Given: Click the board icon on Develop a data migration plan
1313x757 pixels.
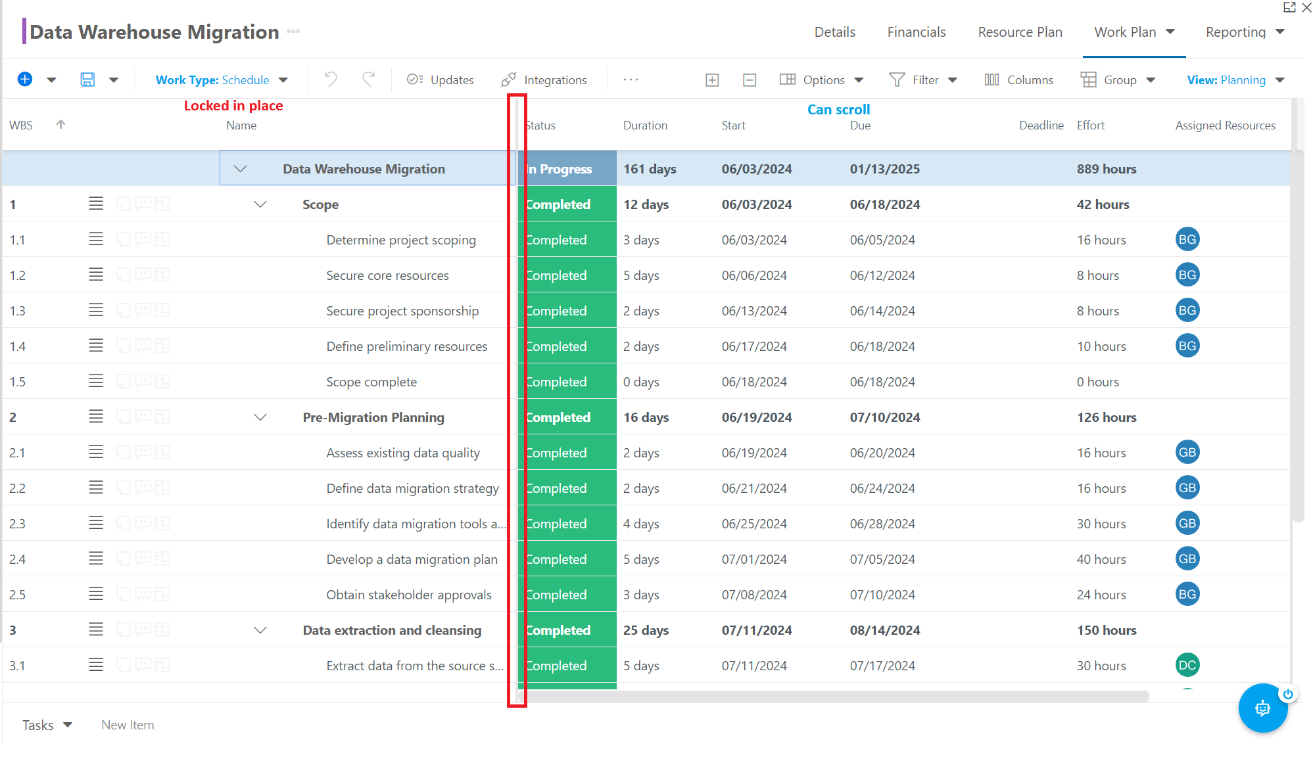Looking at the screenshot, I should (162, 559).
